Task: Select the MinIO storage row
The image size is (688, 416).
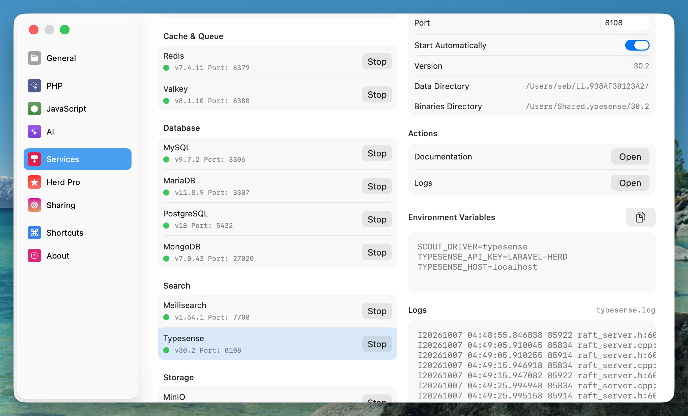Action: click(277, 394)
